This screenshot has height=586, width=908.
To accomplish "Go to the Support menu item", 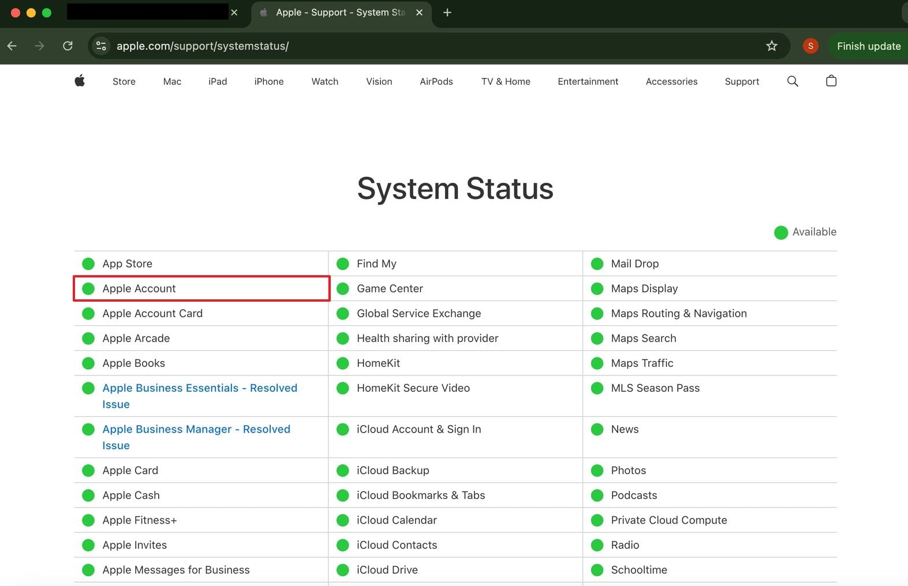I will tap(742, 82).
